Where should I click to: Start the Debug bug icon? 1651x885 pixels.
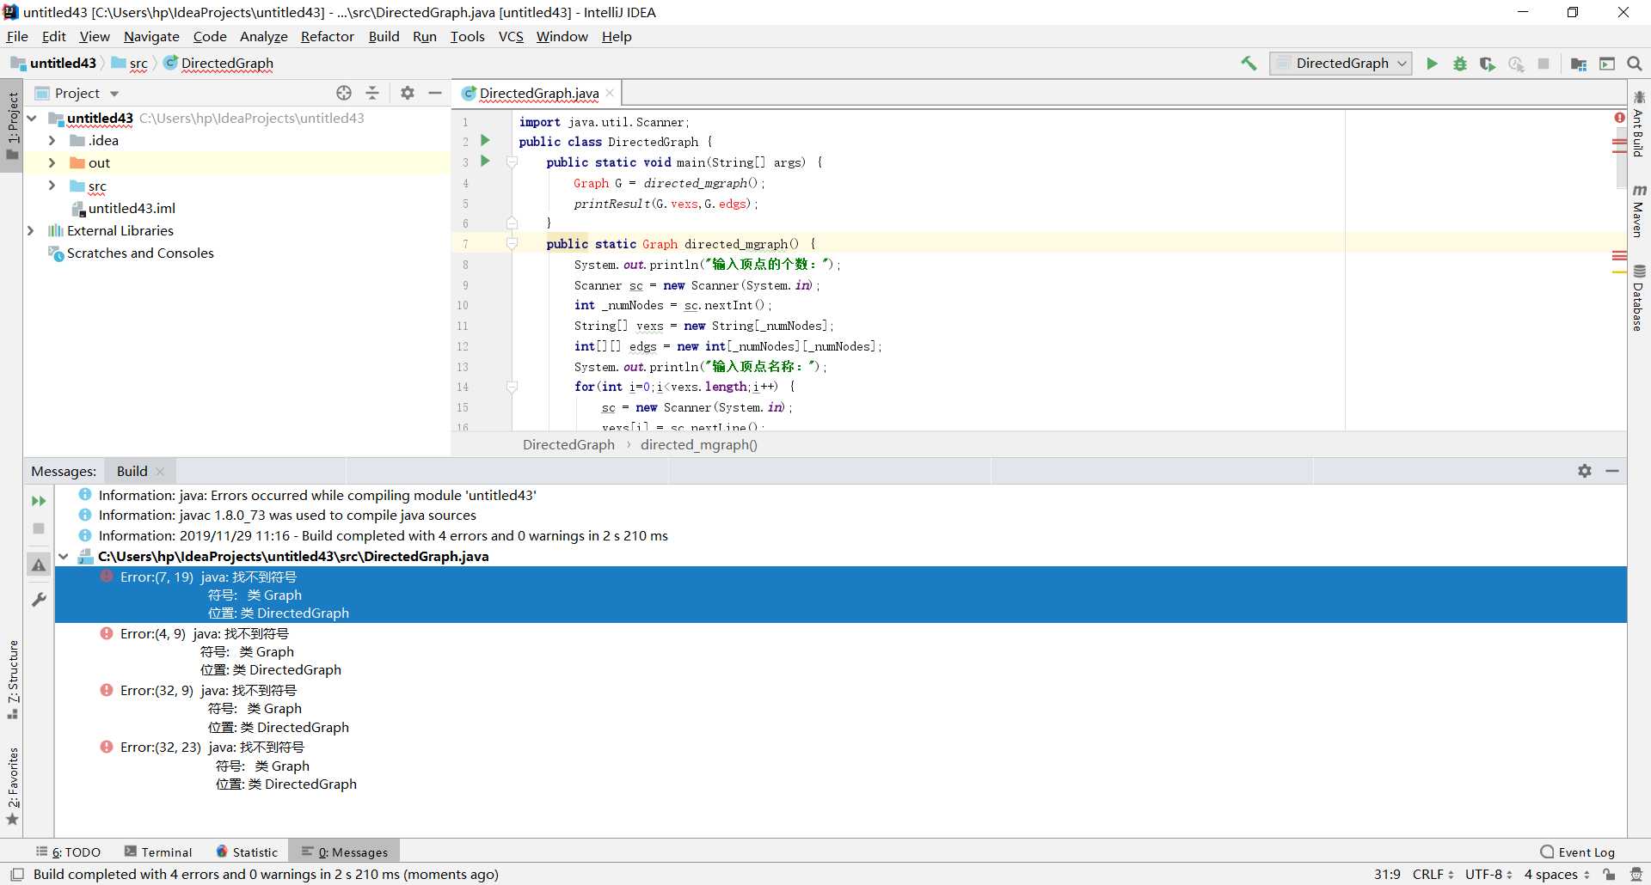click(1459, 64)
